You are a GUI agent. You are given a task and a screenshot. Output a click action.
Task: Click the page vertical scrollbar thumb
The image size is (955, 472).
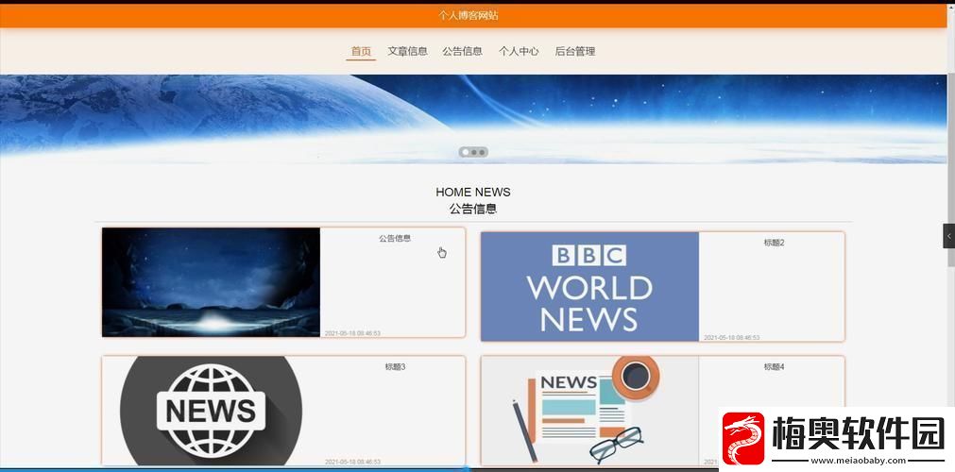pyautogui.click(x=951, y=171)
